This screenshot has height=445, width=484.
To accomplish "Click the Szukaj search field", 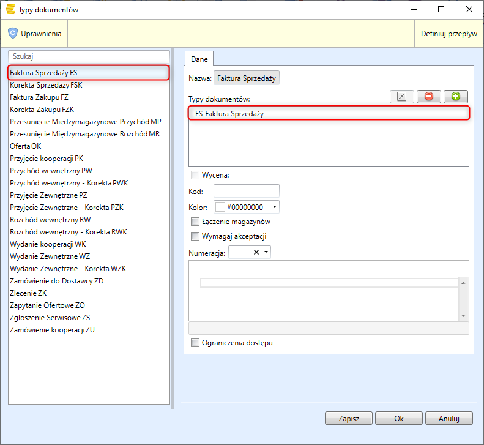I will pos(88,56).
